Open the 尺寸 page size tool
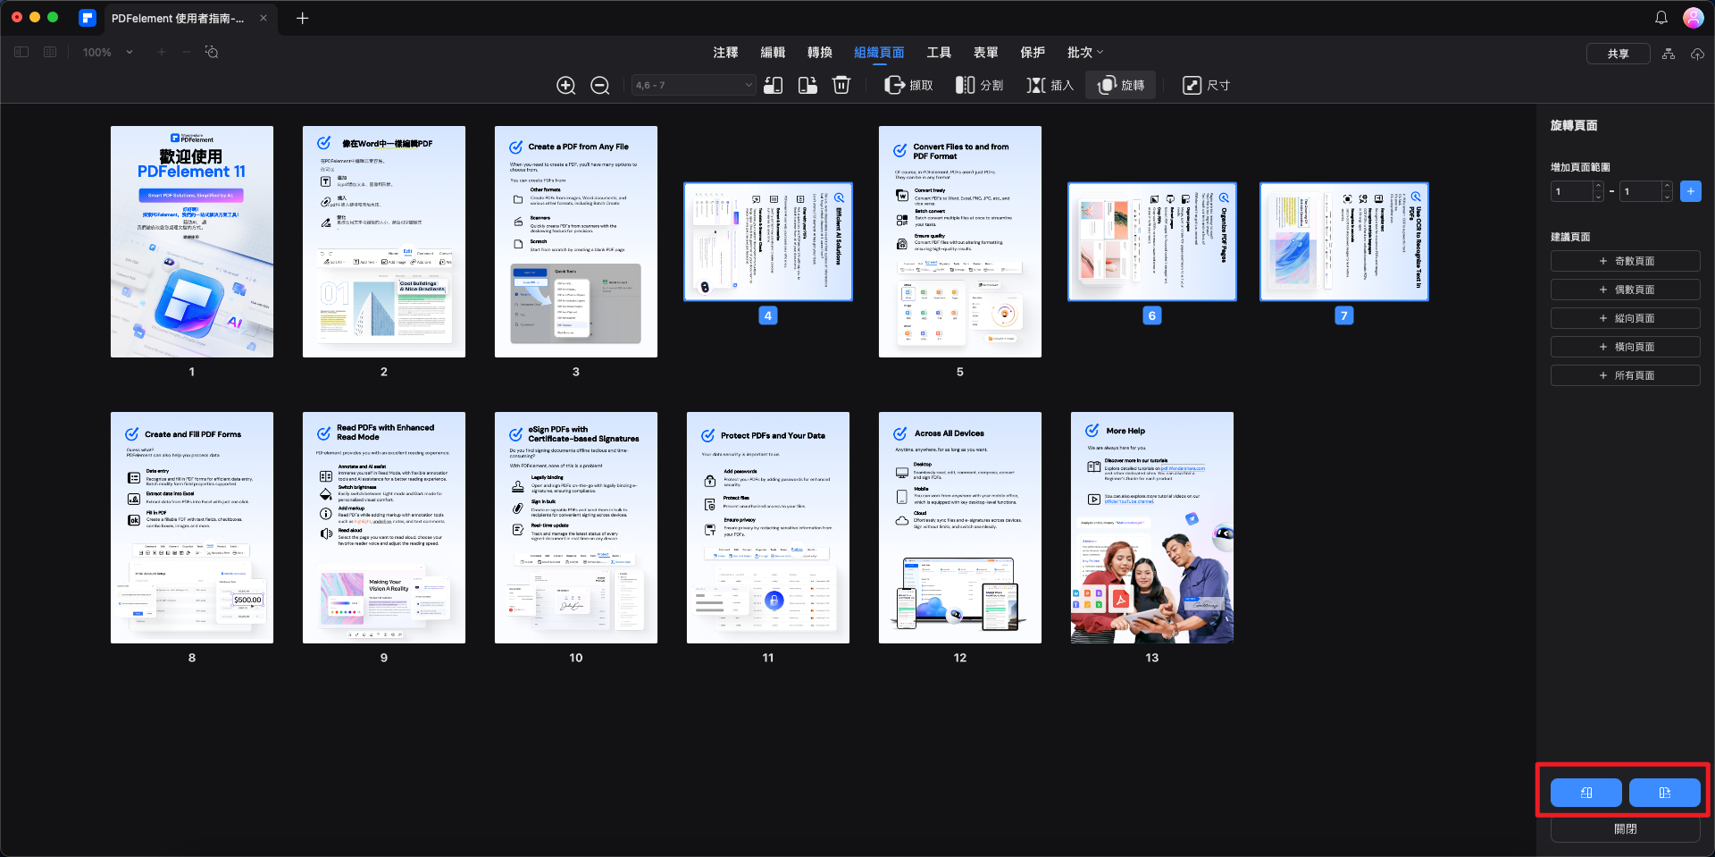The image size is (1715, 857). (x=1207, y=85)
